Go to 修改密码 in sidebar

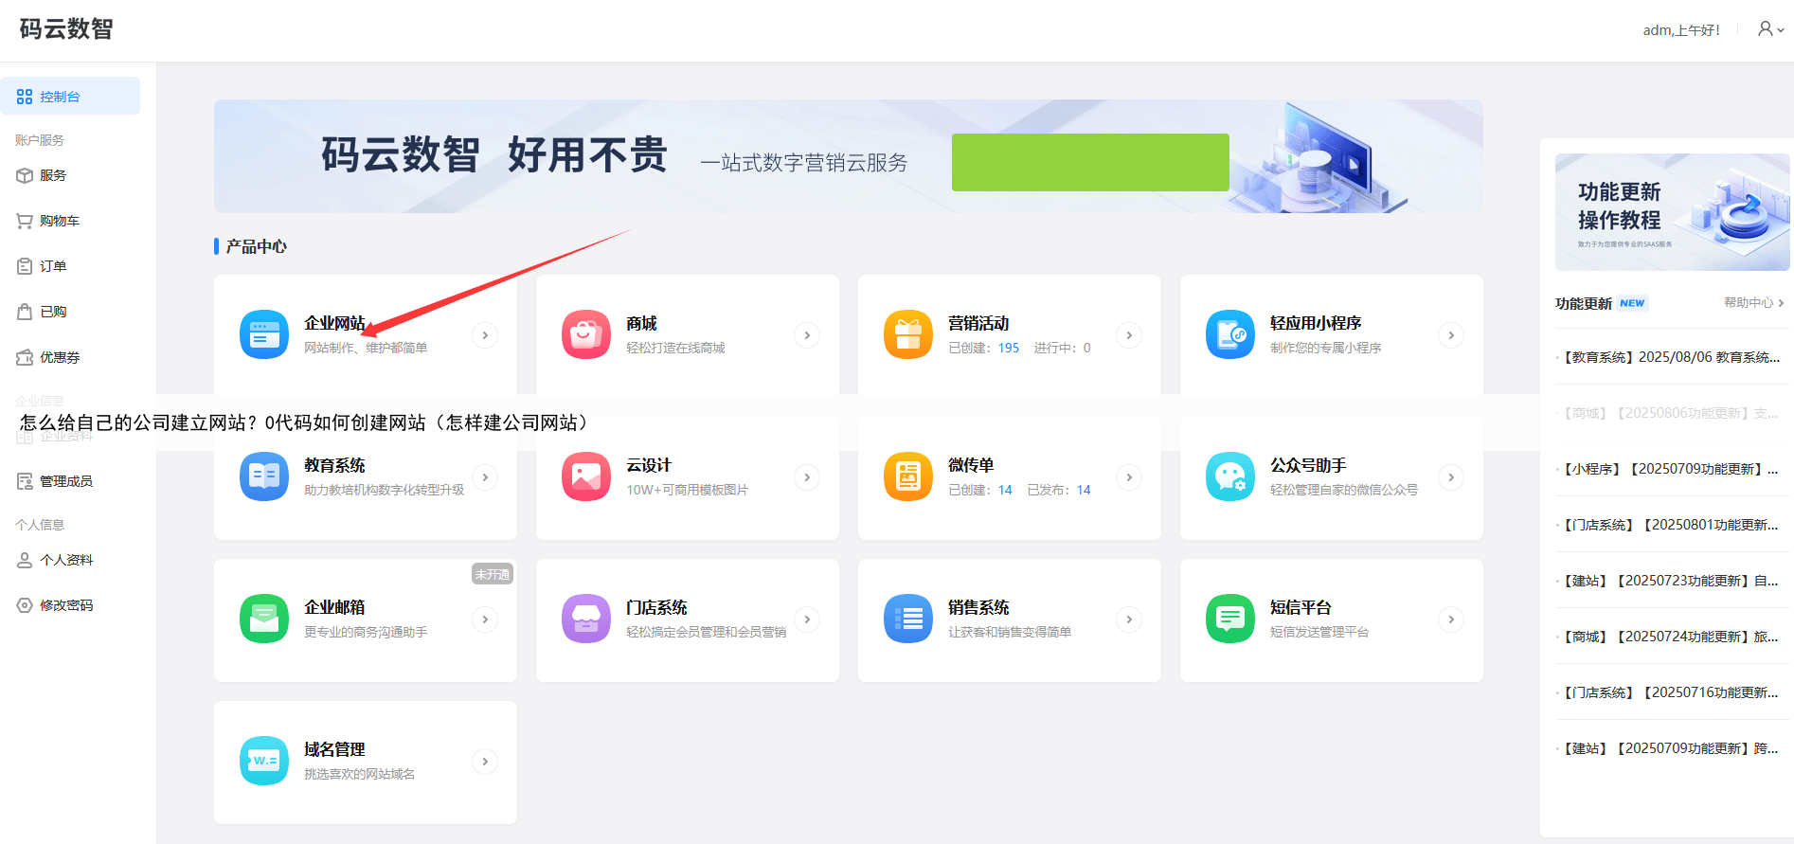tap(65, 605)
